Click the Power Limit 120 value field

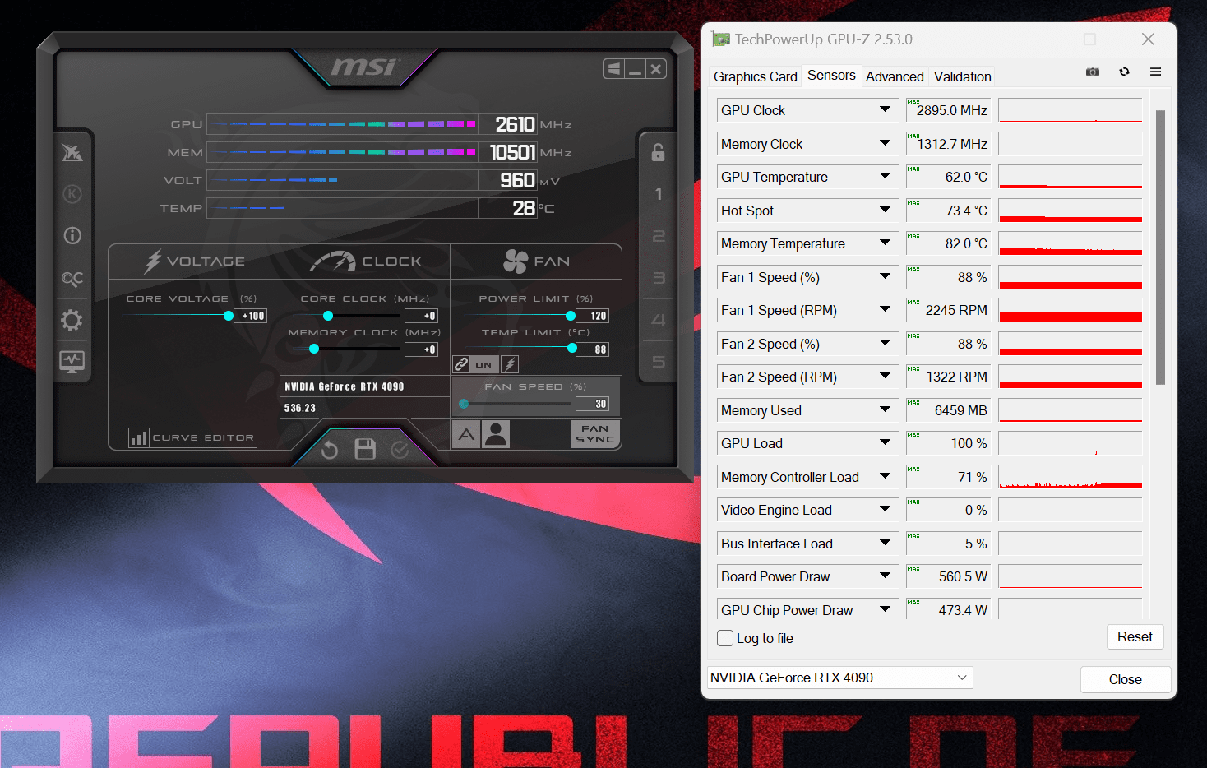(x=593, y=316)
